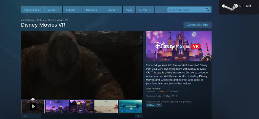This screenshot has width=259, height=119.
Task: Click the right arrow of thumbnail scroller
Action: [139, 116]
